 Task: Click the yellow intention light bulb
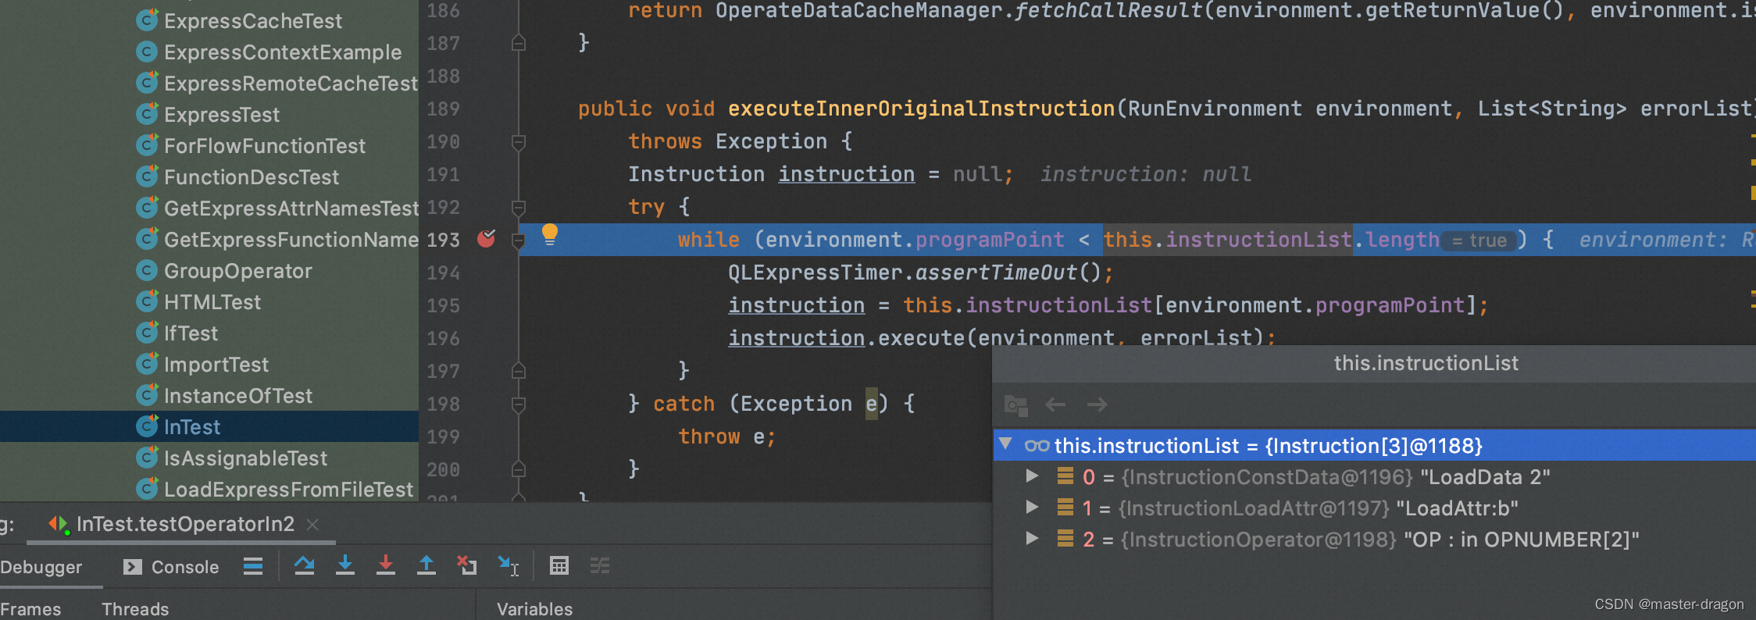[x=550, y=234]
